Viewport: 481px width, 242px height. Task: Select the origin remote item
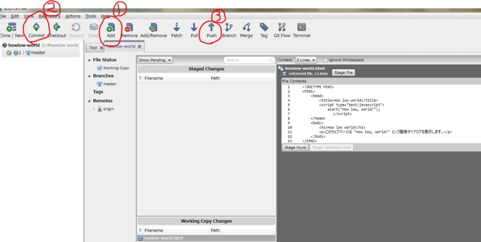106,109
